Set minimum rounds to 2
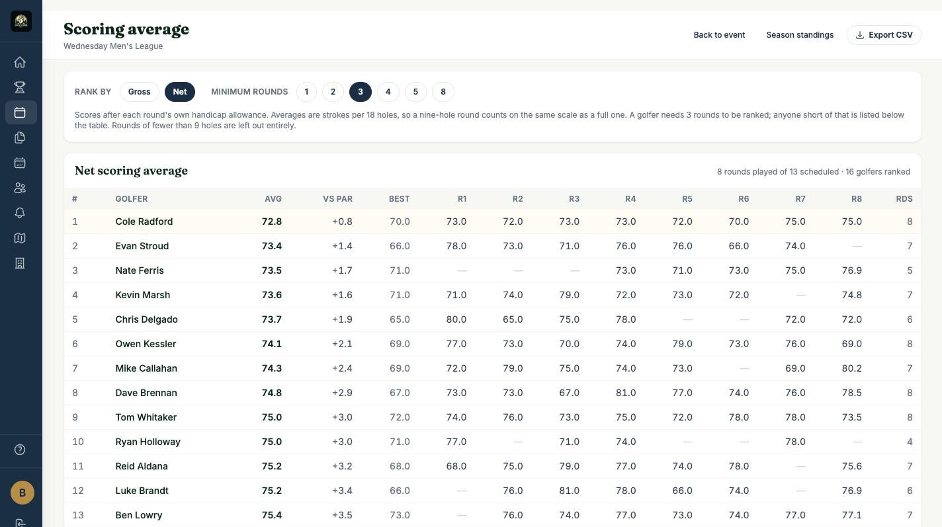The image size is (942, 527). (333, 92)
